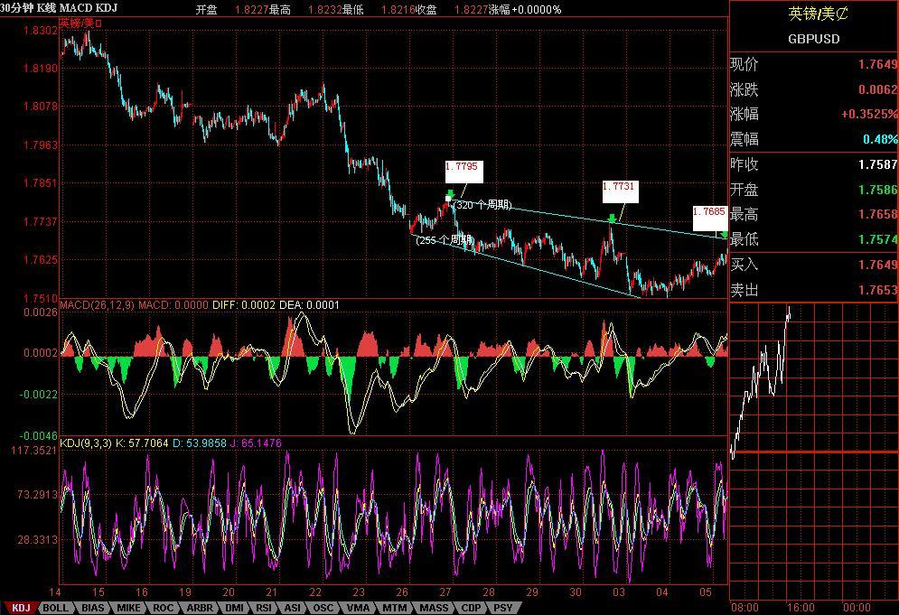This screenshot has height=615, width=899.
Task: Select the 1.7685 price annotation box
Action: click(x=709, y=216)
